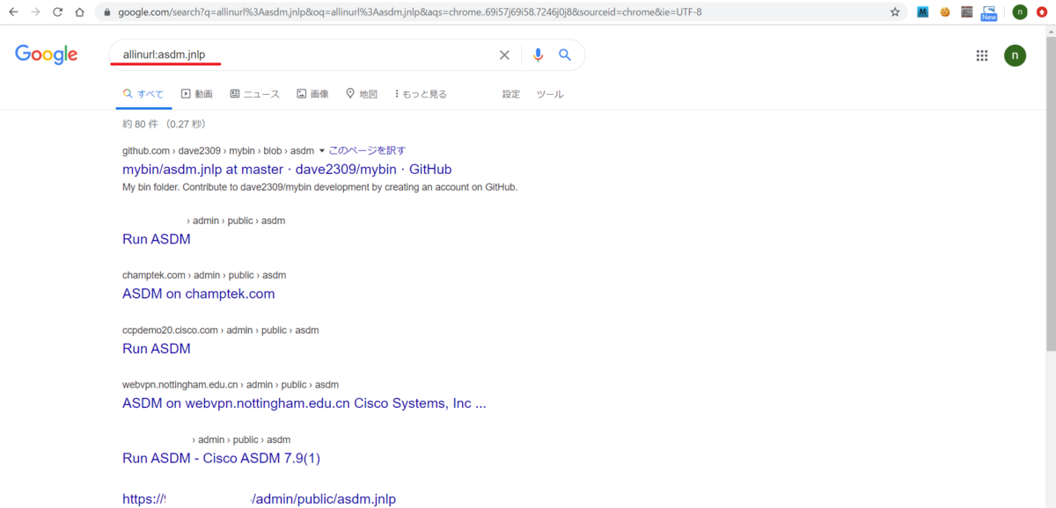Click the browser forward arrow
This screenshot has height=508, width=1056.
(35, 12)
